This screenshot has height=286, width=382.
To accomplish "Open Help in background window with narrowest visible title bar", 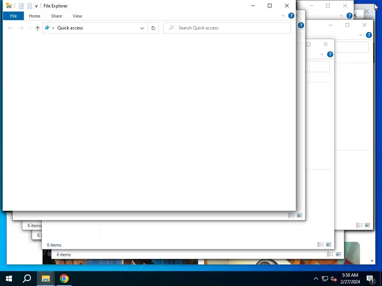I will [x=330, y=54].
